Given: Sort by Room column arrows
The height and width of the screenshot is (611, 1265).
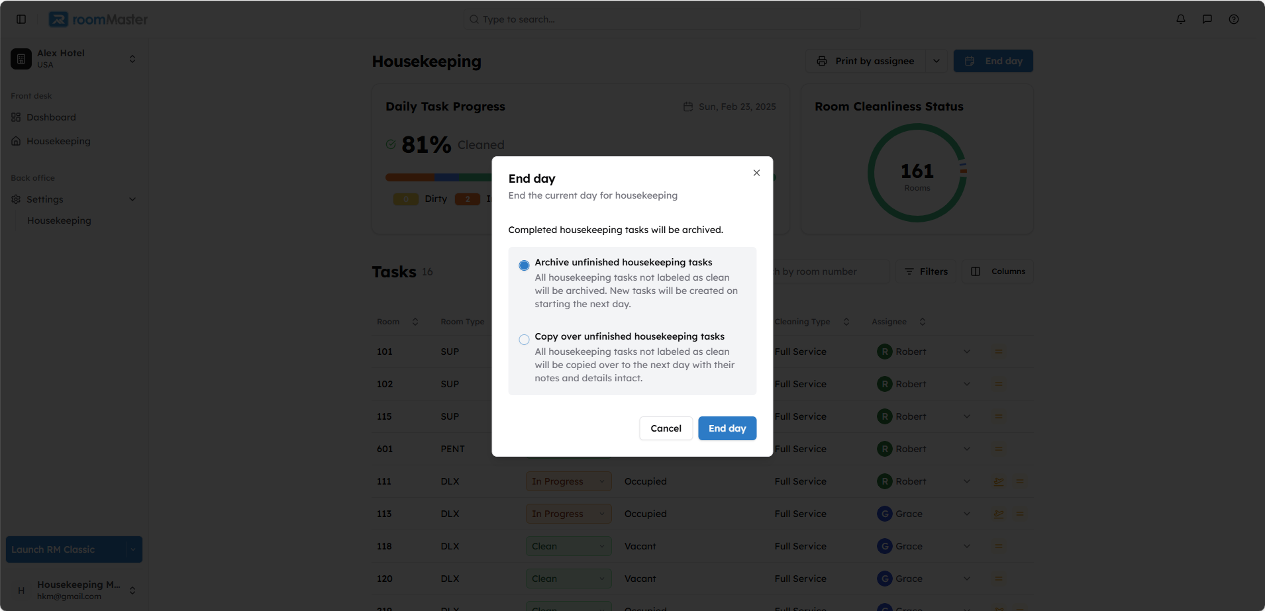Looking at the screenshot, I should point(415,322).
